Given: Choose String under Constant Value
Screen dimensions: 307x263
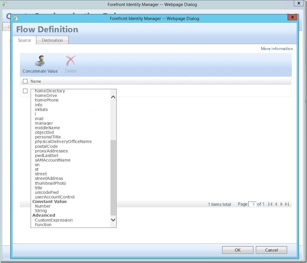Looking at the screenshot, I should click(x=41, y=211).
